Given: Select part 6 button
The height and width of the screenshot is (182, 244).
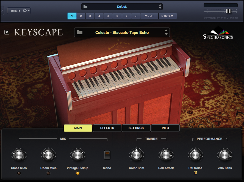Looking at the screenshot, I should [x=117, y=16].
